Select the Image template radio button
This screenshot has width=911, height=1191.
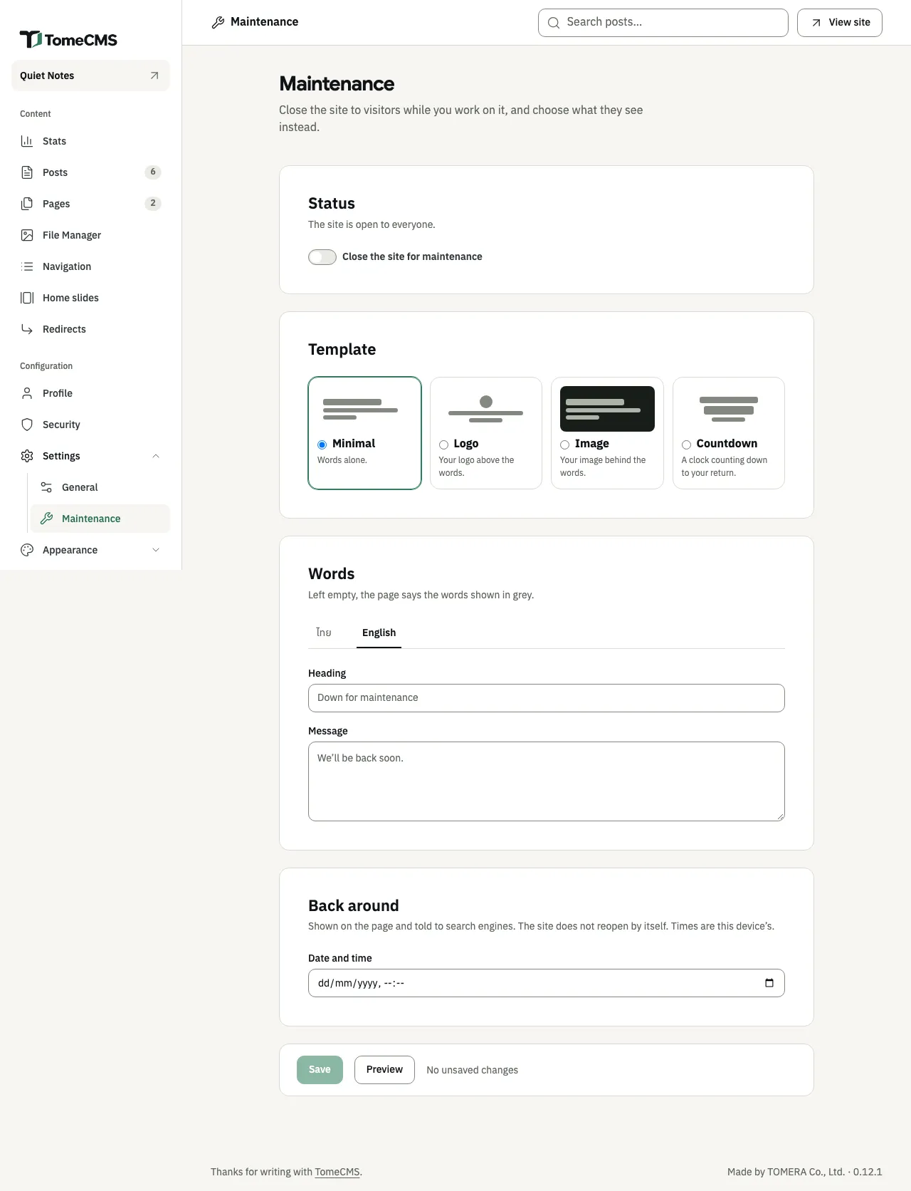click(x=564, y=444)
